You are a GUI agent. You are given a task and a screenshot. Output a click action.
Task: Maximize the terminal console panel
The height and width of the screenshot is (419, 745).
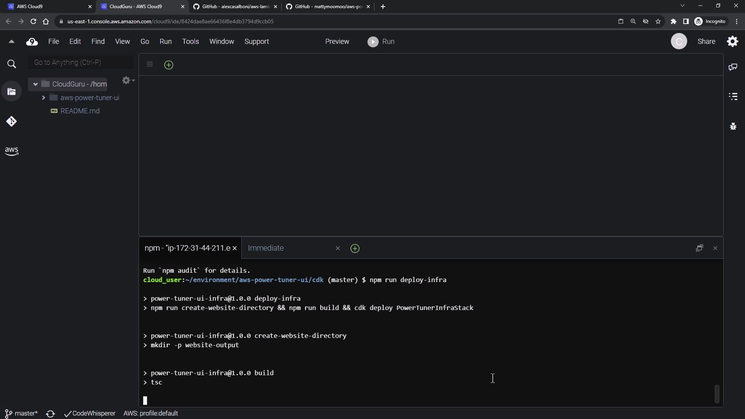coord(699,248)
